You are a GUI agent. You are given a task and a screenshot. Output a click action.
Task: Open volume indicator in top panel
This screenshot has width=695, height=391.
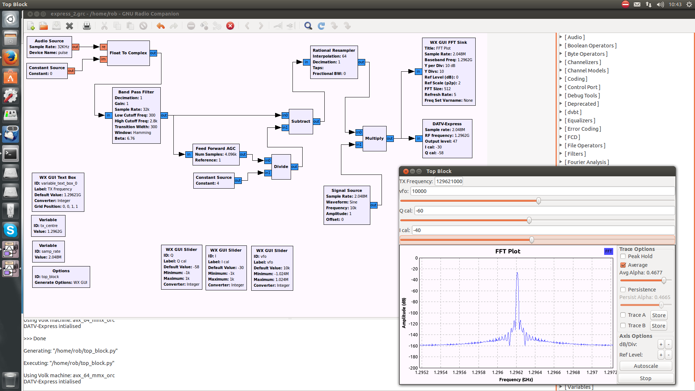click(x=660, y=4)
